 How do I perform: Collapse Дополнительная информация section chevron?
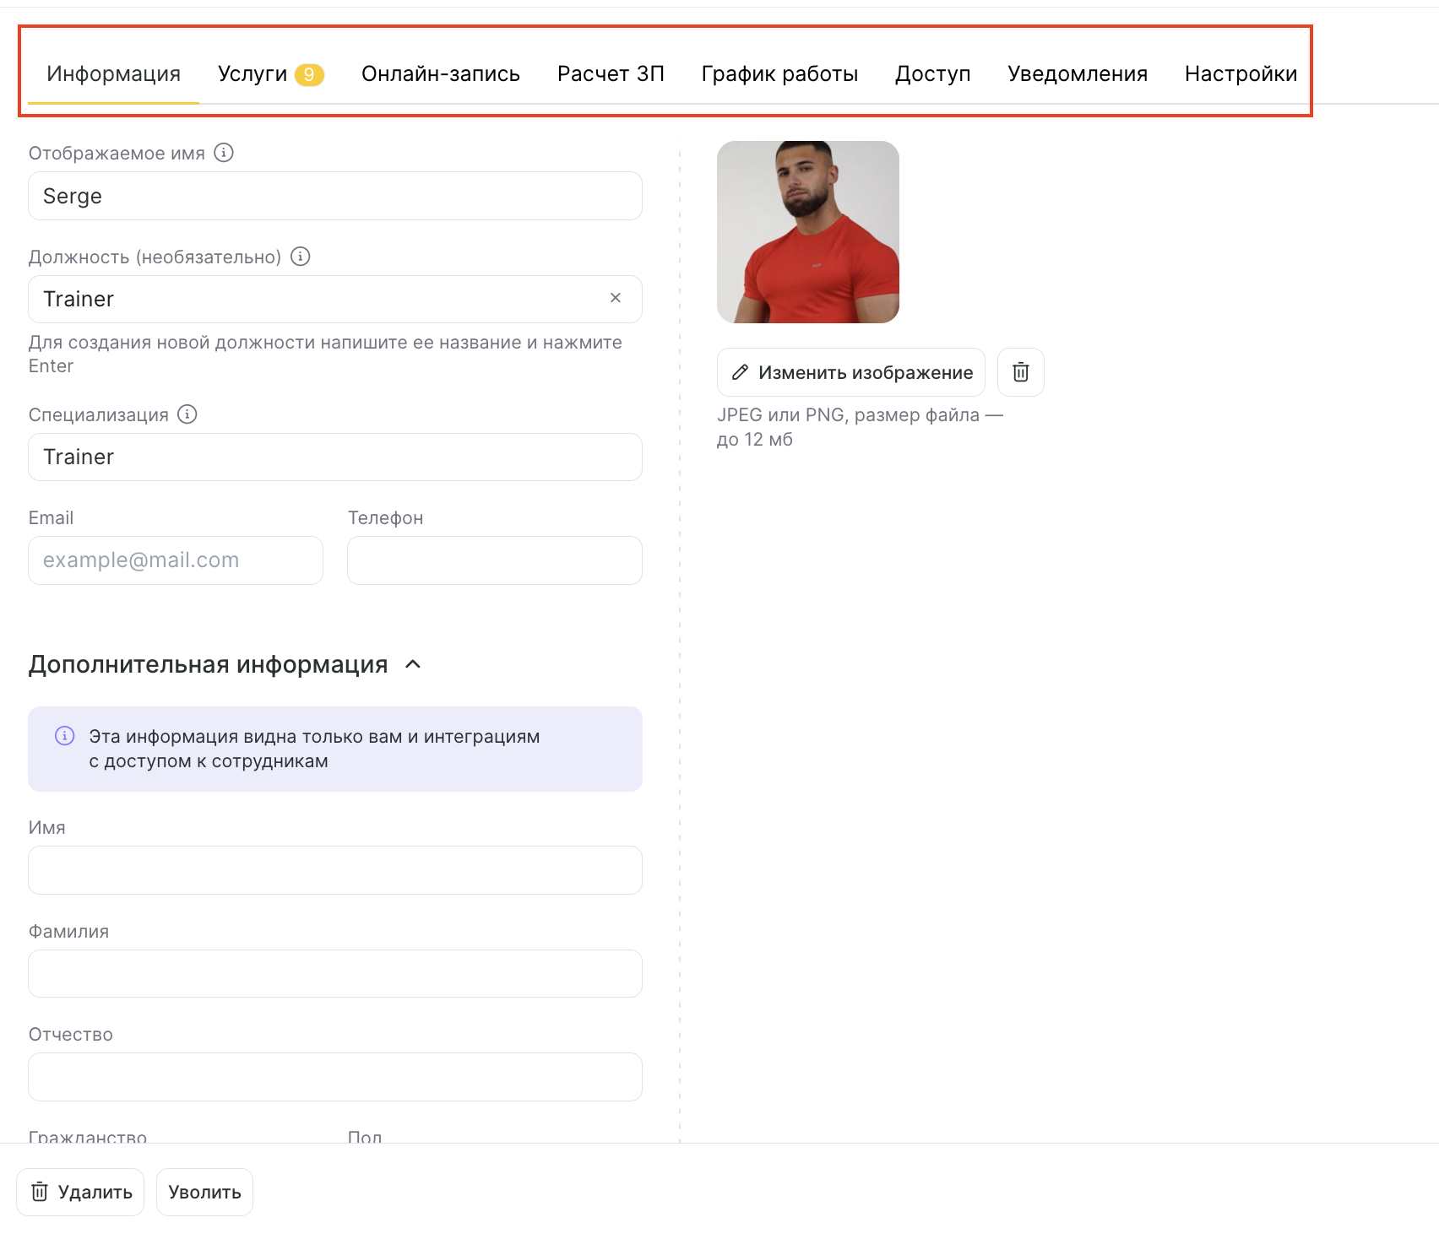click(413, 664)
